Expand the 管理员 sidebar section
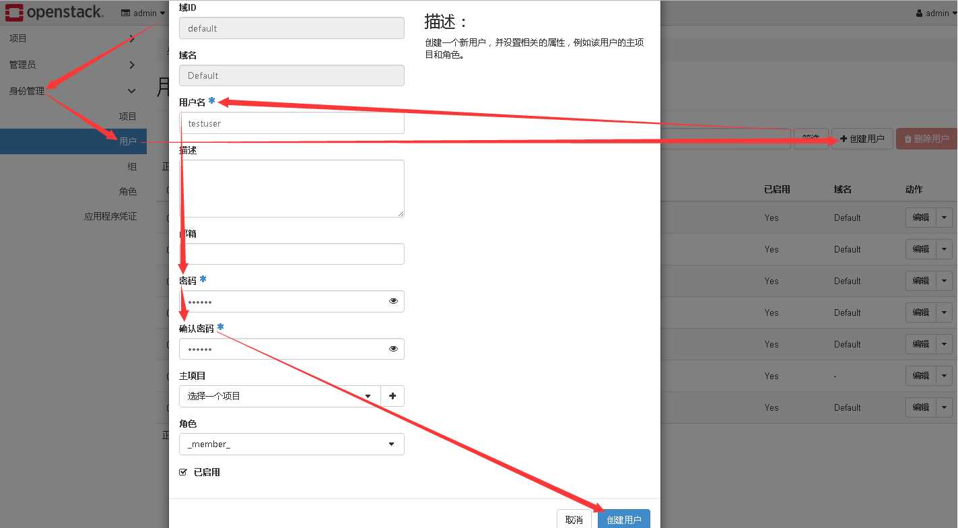 click(73, 65)
